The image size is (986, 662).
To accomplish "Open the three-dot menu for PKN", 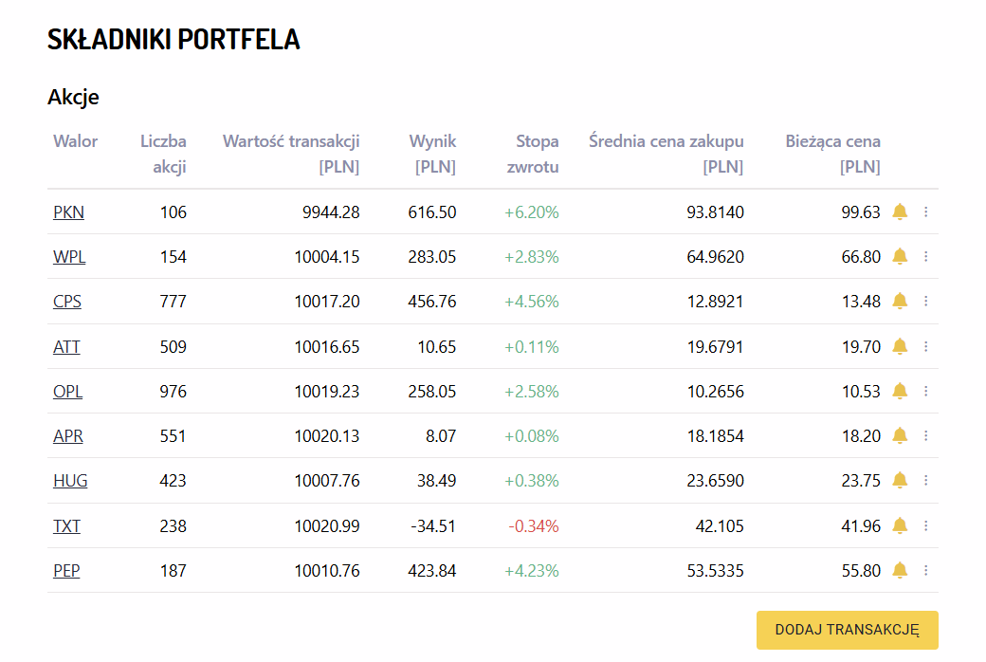I will 926,211.
